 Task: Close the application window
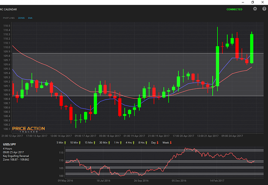tap(262, 2)
